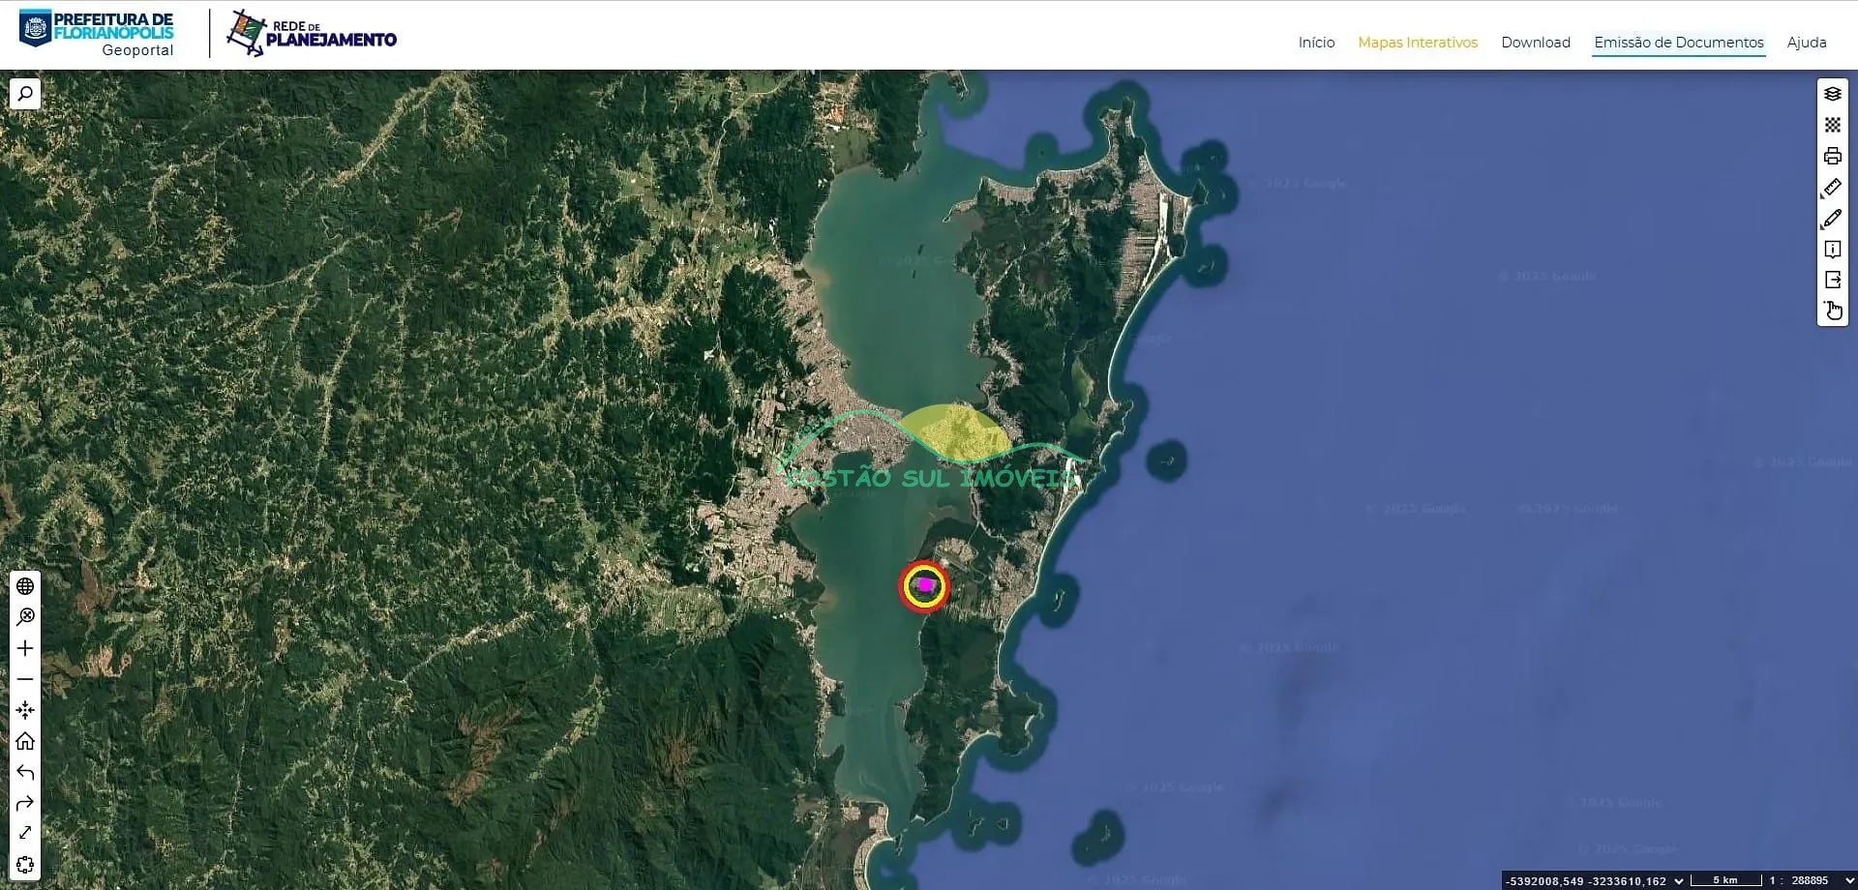Open the checkered basemap selector icon

(x=1832, y=125)
